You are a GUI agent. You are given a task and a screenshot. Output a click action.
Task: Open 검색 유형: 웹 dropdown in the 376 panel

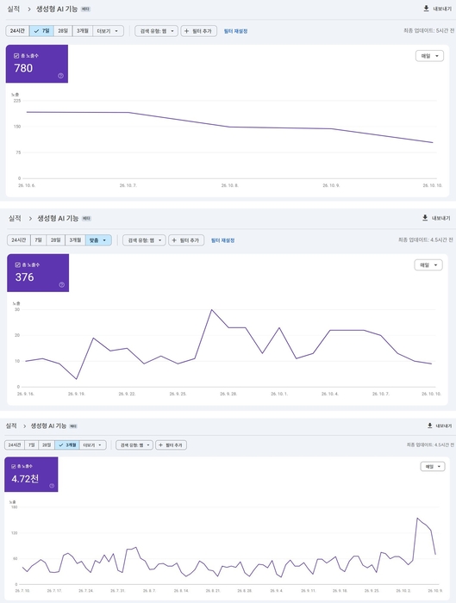(x=144, y=240)
